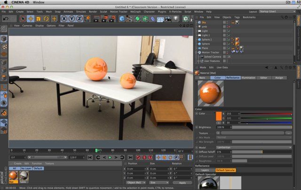Open the Layout dropdown
The width and height of the screenshot is (301, 190).
[x=277, y=11]
